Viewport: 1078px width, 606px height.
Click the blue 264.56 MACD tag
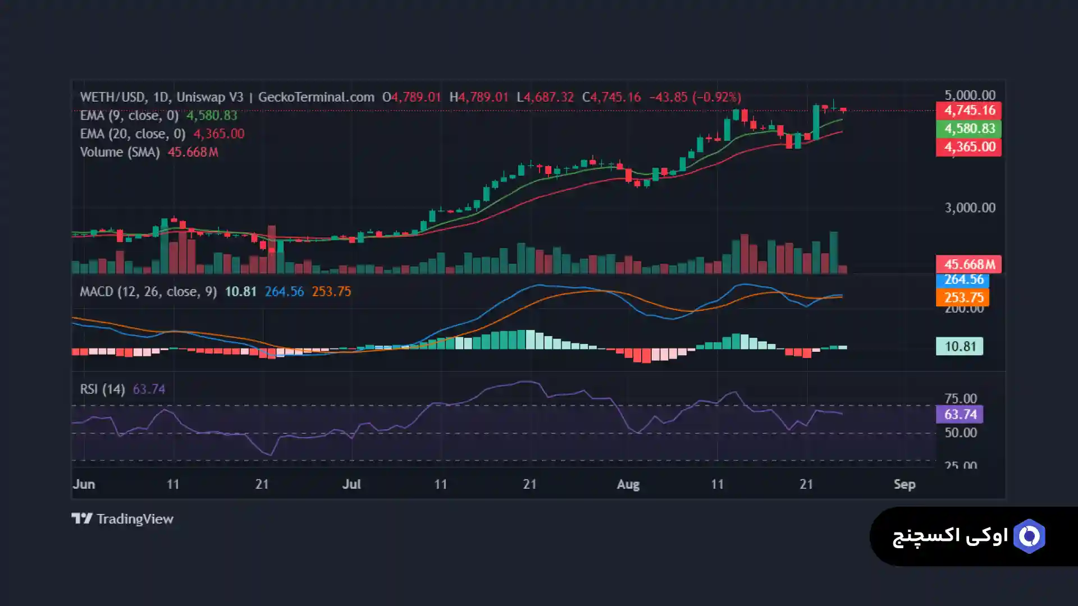tap(962, 280)
